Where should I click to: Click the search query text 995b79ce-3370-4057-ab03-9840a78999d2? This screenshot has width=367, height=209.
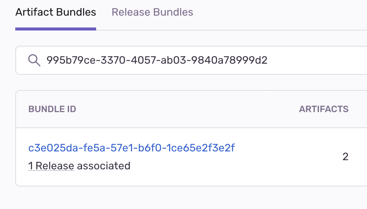(x=157, y=60)
